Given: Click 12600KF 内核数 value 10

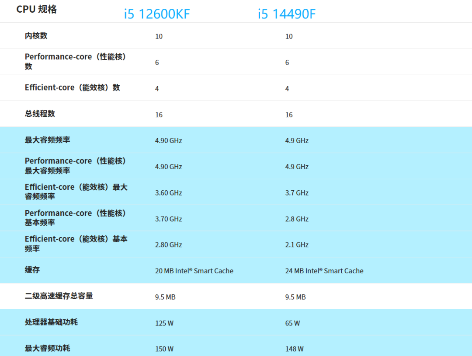Looking at the screenshot, I should (159, 36).
